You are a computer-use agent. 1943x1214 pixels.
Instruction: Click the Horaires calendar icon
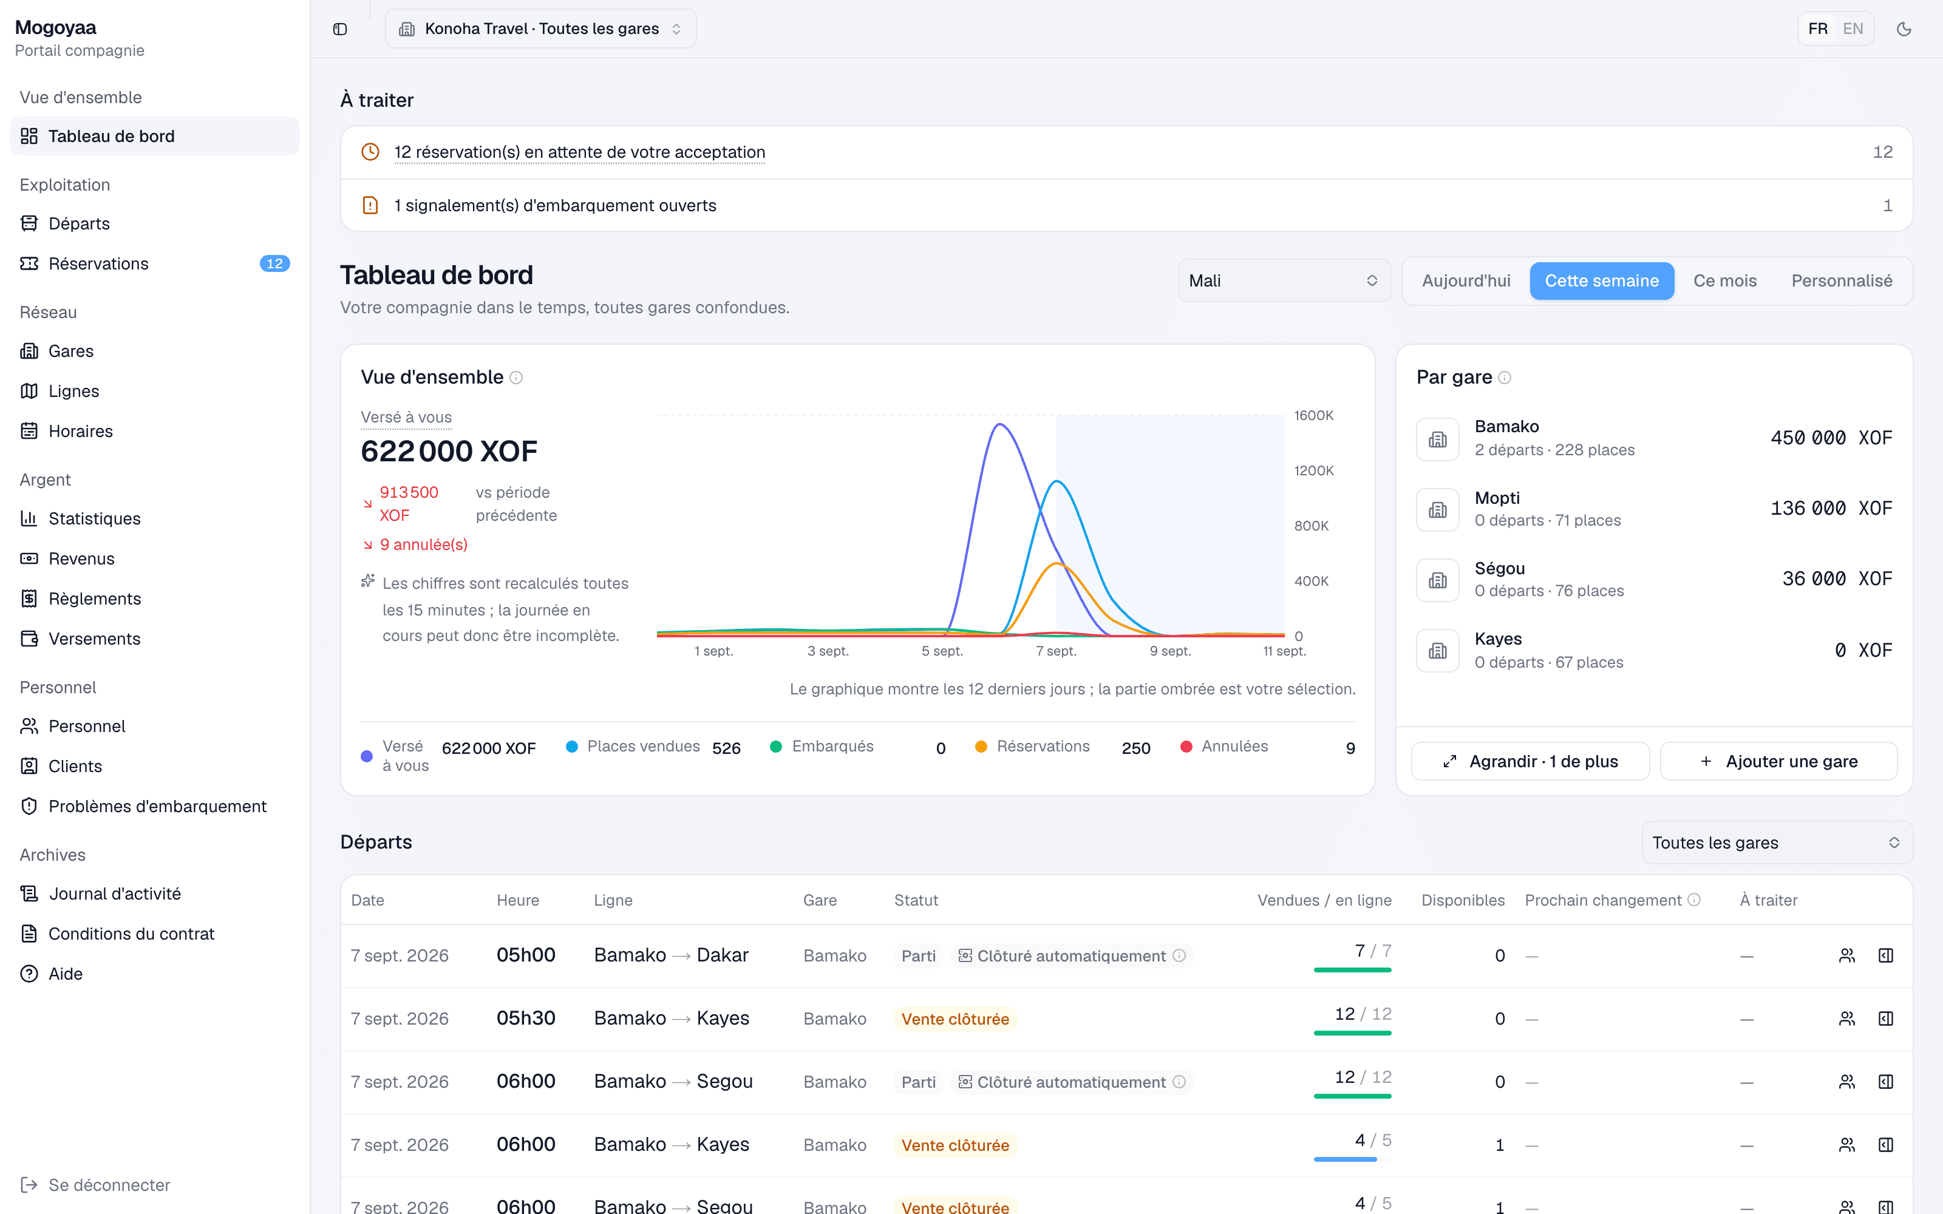click(x=29, y=431)
